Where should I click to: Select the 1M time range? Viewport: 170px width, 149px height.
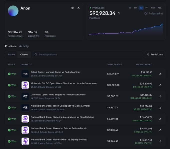coord(141,8)
